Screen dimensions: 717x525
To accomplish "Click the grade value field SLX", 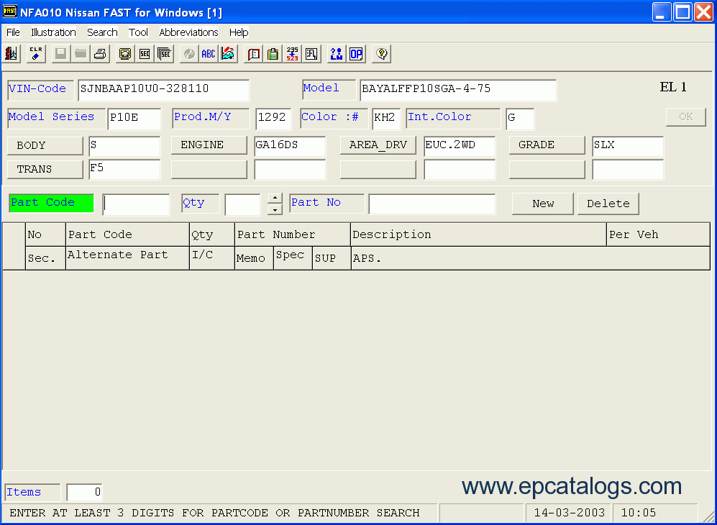I will click(x=628, y=146).
